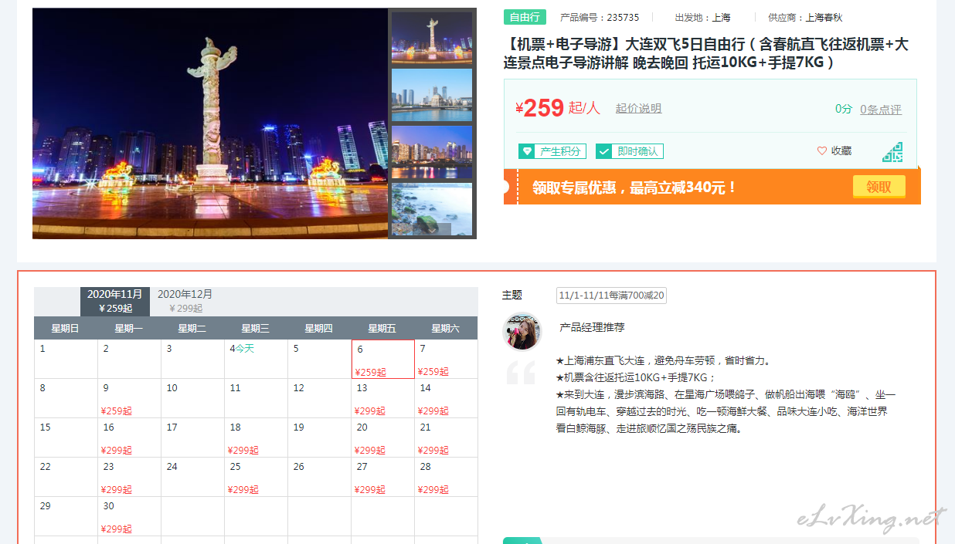Viewport: 955px width, 544px height.
Task: Click the 星期日 weekday header
Action: point(66,328)
